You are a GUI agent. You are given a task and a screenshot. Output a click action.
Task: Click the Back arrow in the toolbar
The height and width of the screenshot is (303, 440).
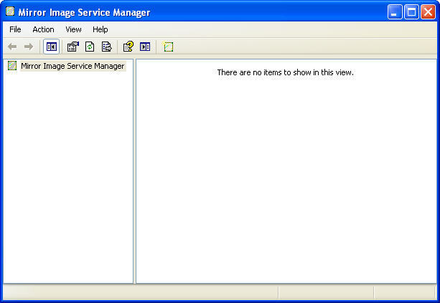pyautogui.click(x=12, y=47)
